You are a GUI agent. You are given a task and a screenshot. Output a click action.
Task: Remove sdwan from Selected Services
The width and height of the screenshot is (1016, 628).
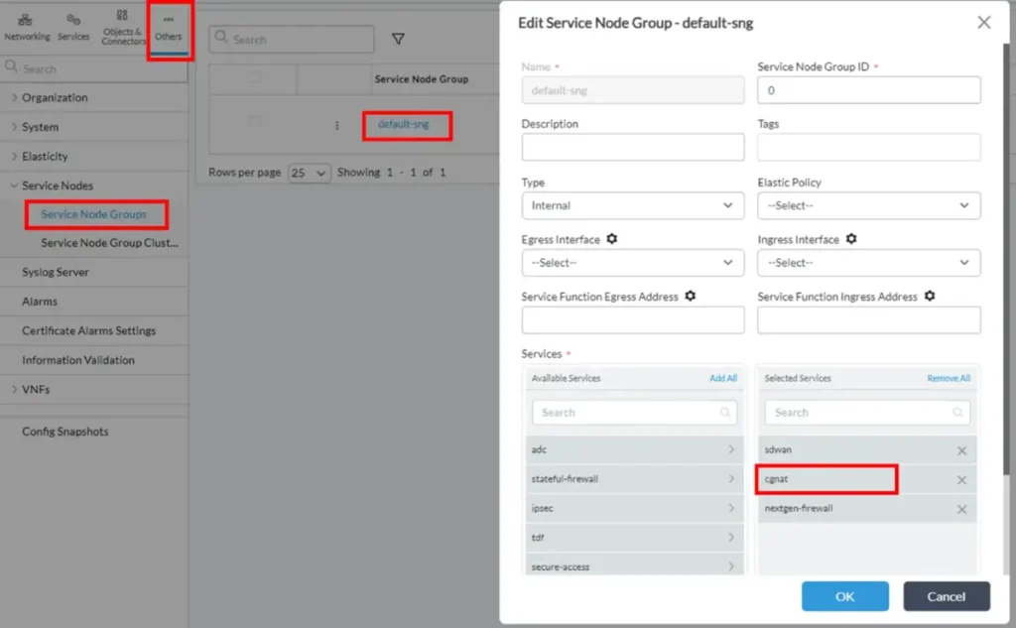tap(960, 450)
